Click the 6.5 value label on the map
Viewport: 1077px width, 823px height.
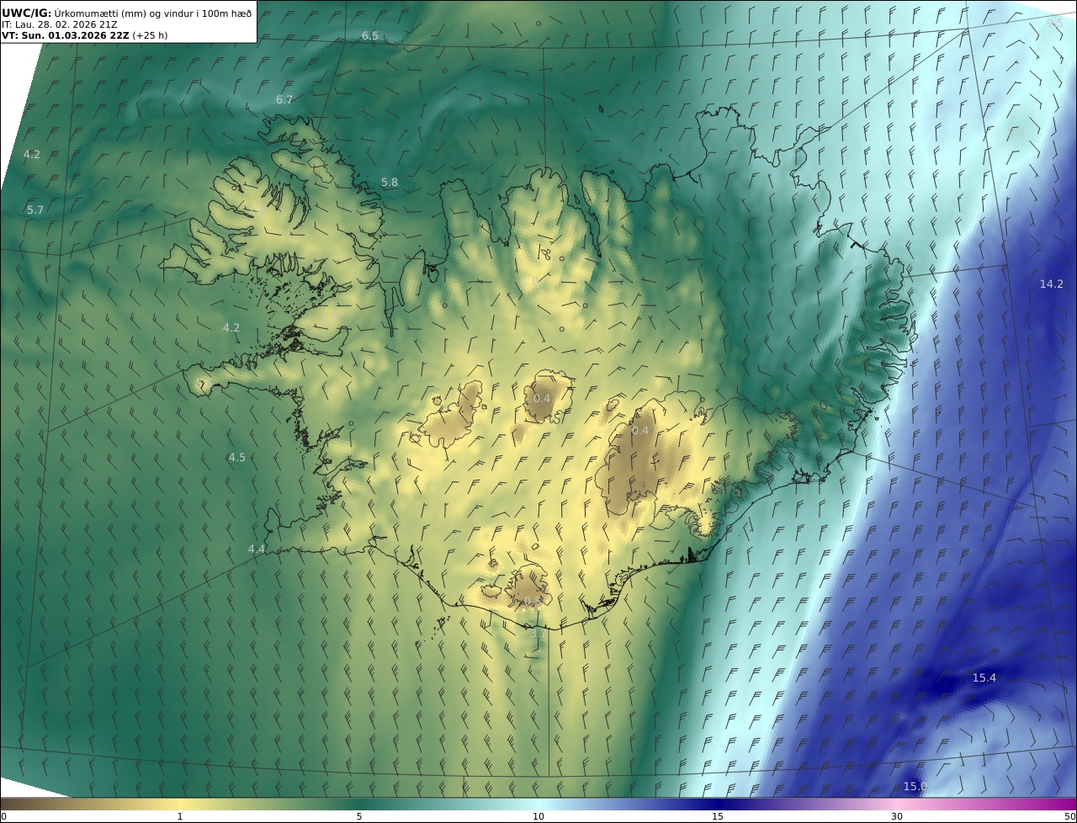(370, 35)
